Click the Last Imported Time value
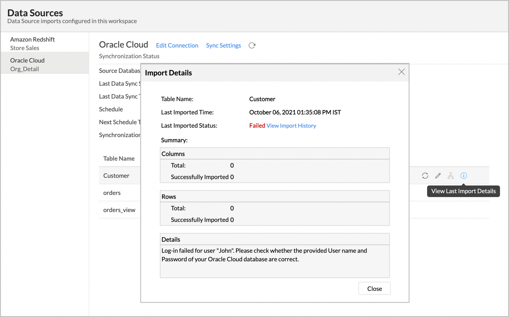The width and height of the screenshot is (509, 317). [295, 112]
